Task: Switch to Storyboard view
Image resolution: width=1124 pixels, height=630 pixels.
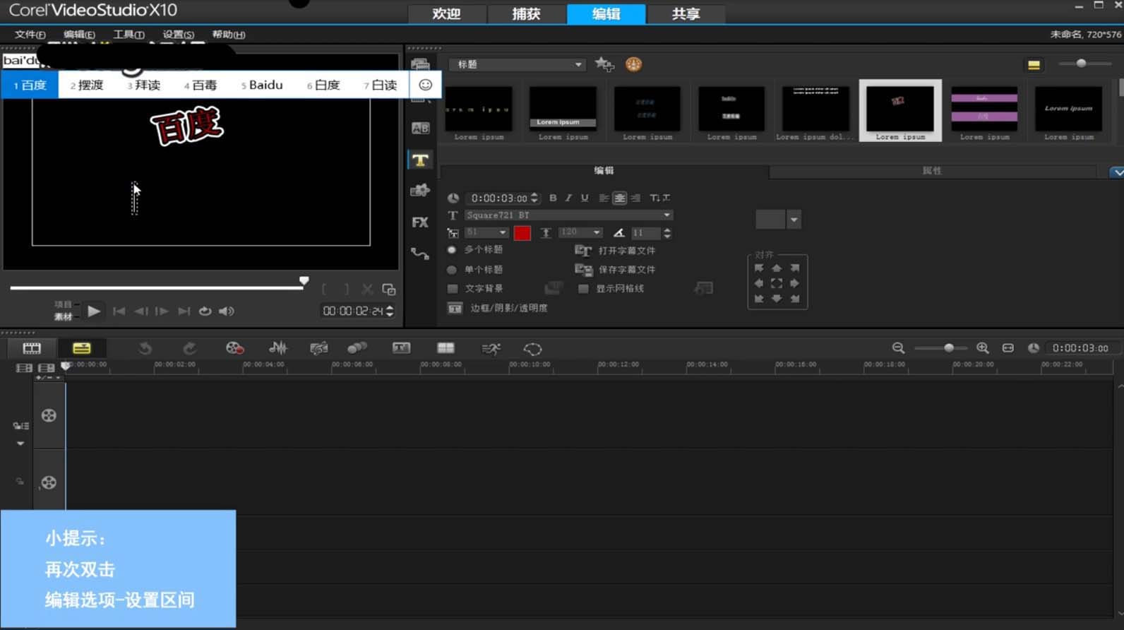Action: click(x=32, y=348)
